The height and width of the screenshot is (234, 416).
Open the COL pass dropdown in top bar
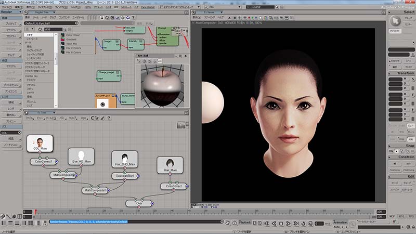point(223,7)
